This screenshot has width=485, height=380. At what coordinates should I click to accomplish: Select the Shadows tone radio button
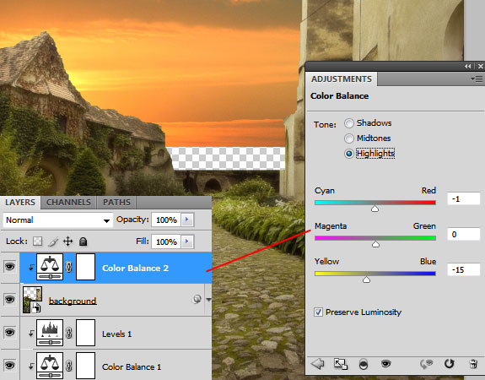click(x=349, y=123)
